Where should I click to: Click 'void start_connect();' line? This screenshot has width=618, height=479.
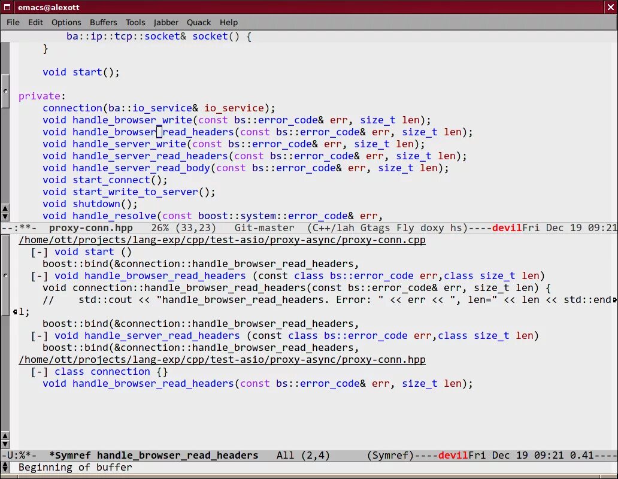[x=105, y=180]
